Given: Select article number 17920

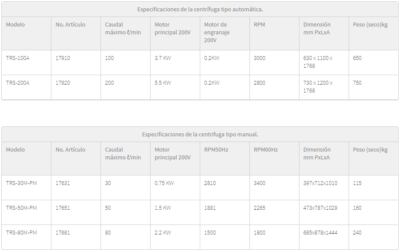Looking at the screenshot, I should (63, 83).
